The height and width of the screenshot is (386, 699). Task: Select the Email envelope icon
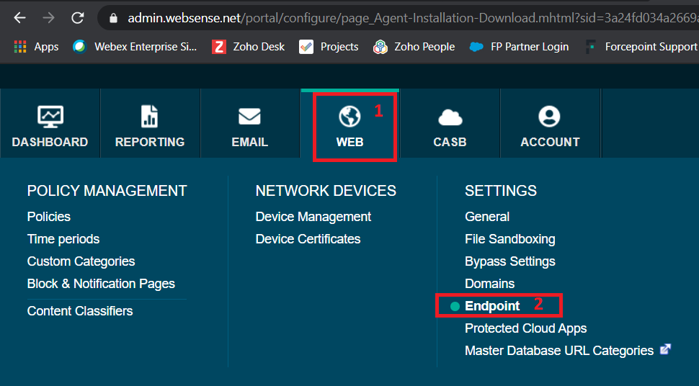click(249, 117)
